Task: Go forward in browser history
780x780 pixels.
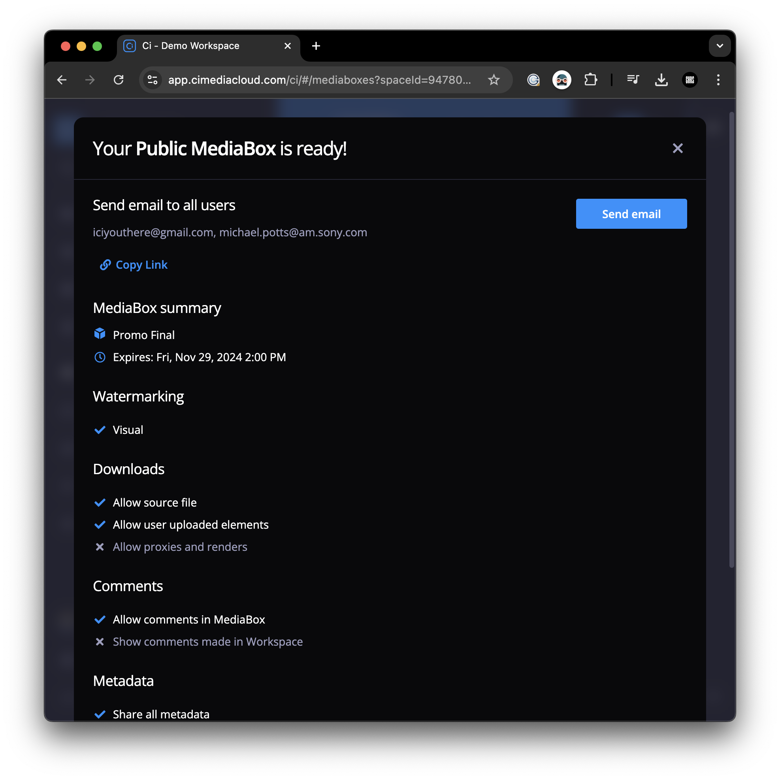Action: pos(90,80)
